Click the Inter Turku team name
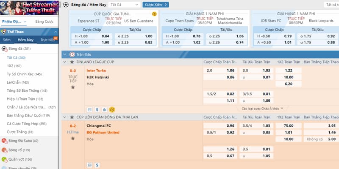339x169 pixels. tap(97, 71)
